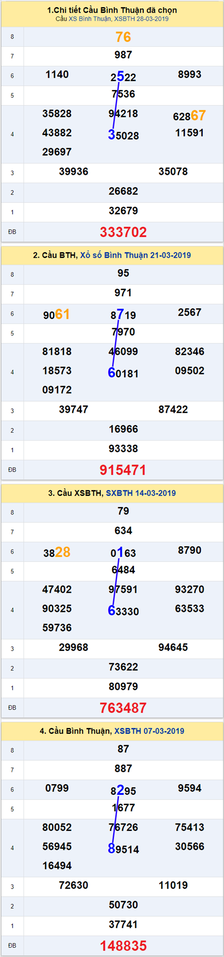Screen dimensions: 224x957
Task: Select the prize number 90325
Action: coord(57,609)
